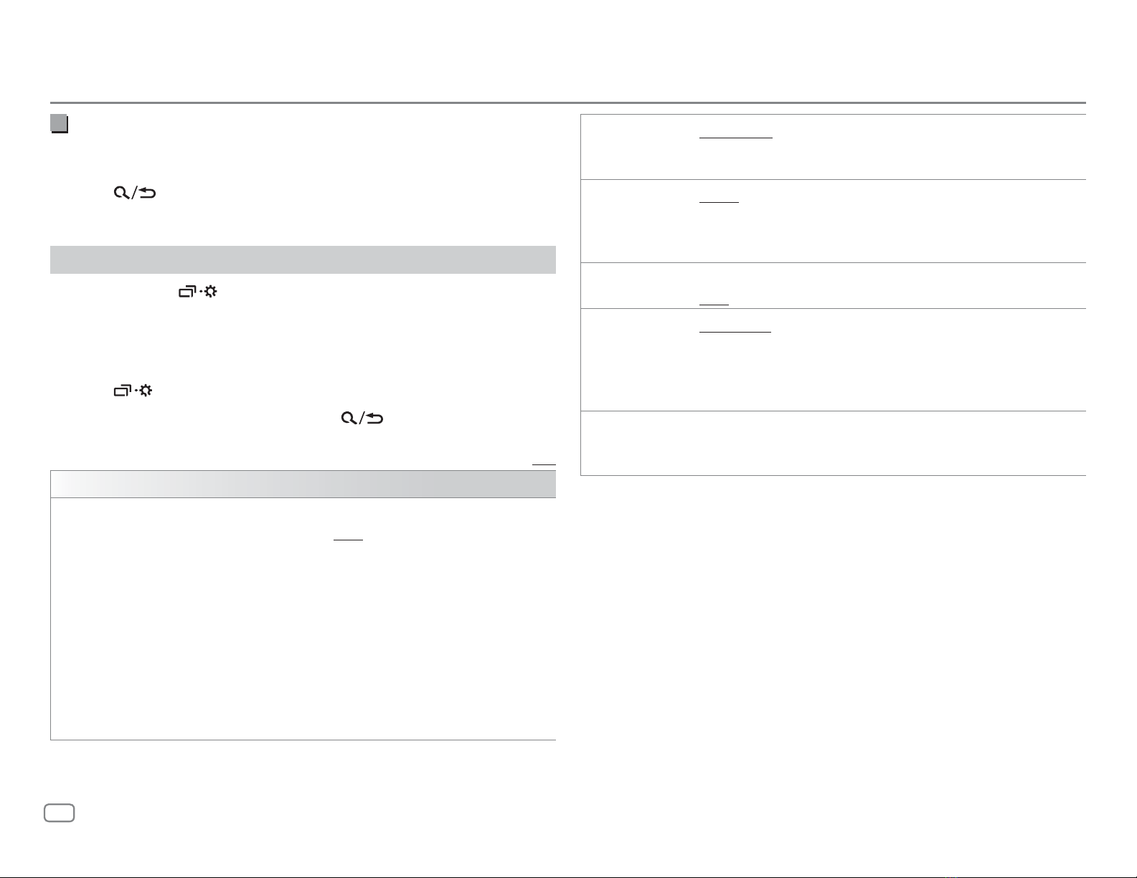Click the rounded page-number box at bottom-left

(60, 813)
